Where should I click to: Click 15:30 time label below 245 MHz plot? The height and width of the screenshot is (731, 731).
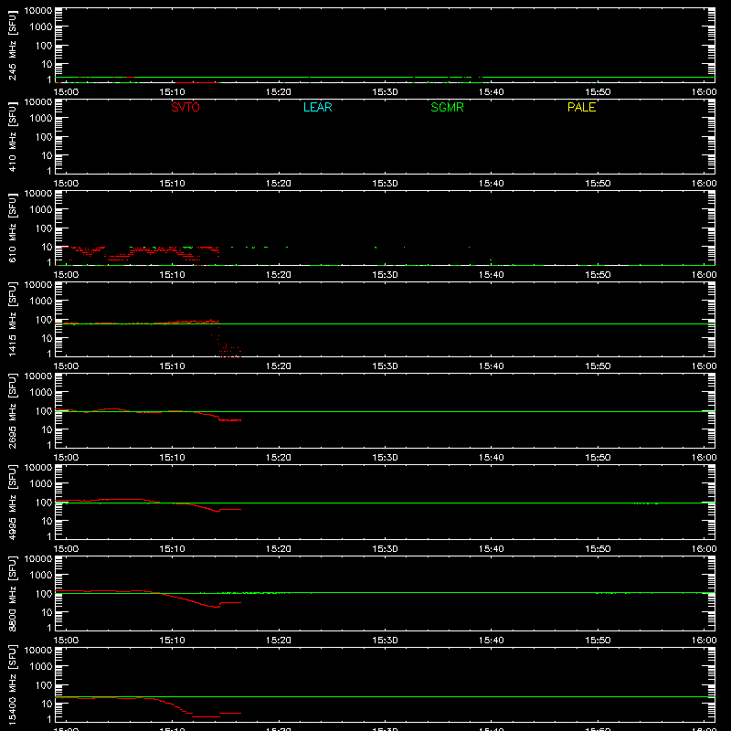click(385, 92)
